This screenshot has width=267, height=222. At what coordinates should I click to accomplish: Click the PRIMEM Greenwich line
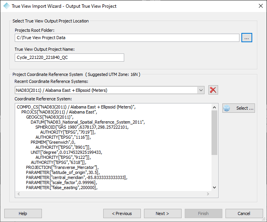(x=53, y=142)
